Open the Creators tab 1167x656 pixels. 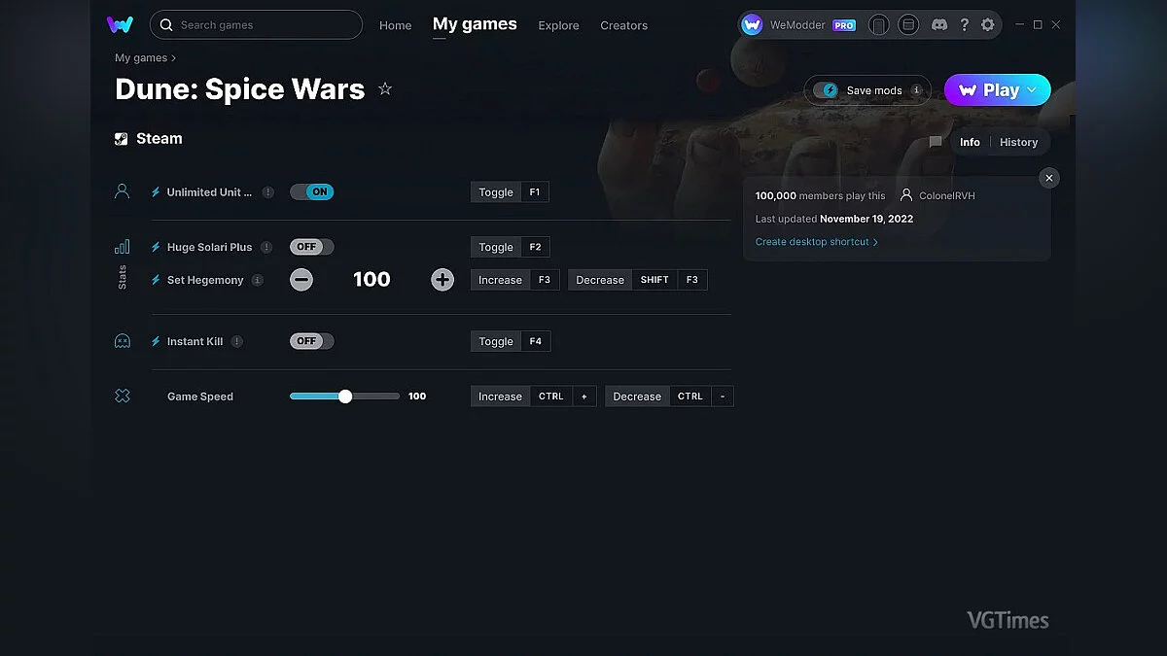click(623, 25)
